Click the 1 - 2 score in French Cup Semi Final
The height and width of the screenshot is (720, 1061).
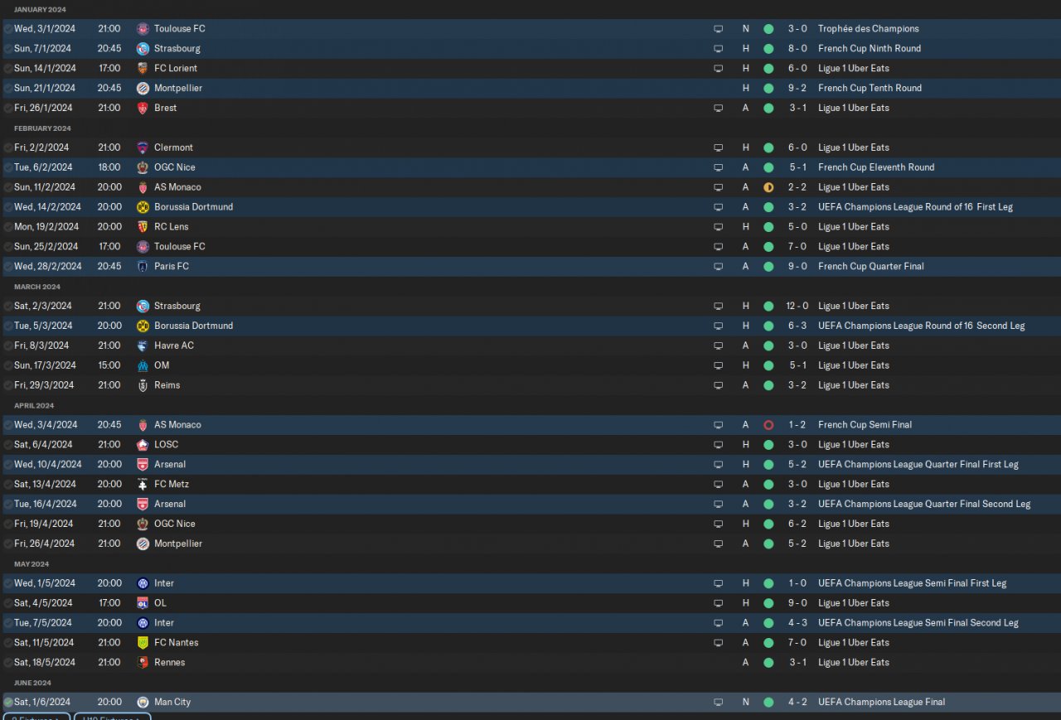pyautogui.click(x=797, y=425)
